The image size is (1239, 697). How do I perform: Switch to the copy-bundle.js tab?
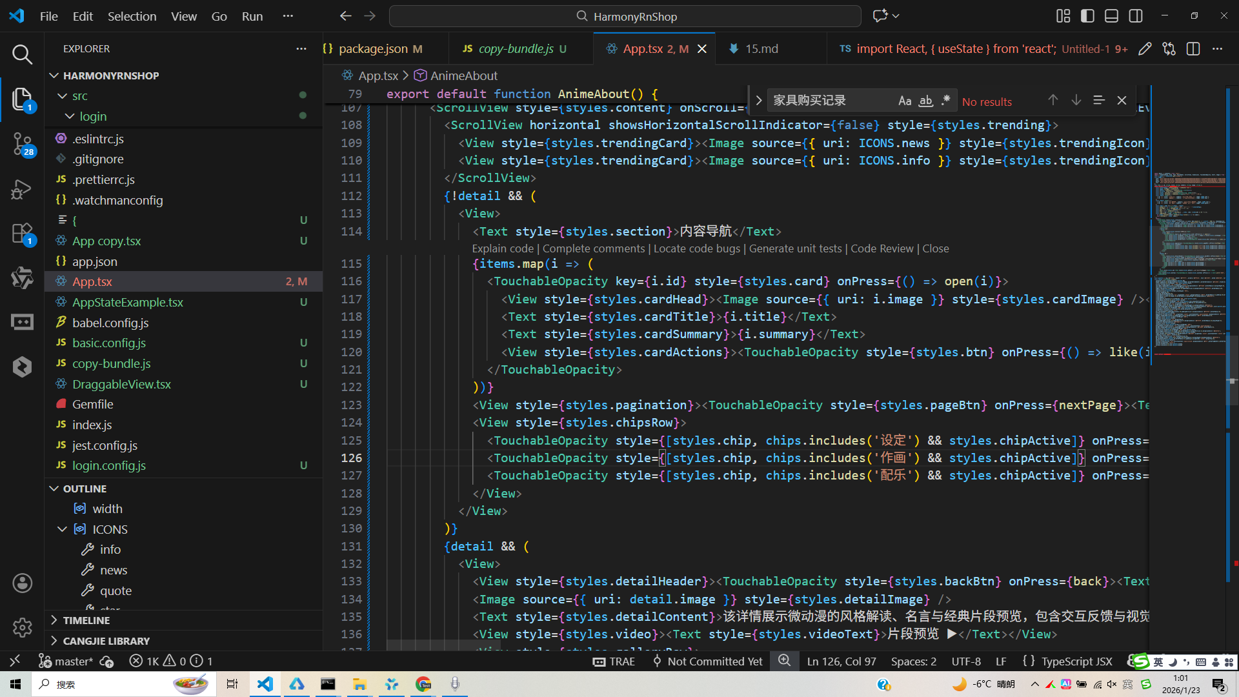click(516, 49)
